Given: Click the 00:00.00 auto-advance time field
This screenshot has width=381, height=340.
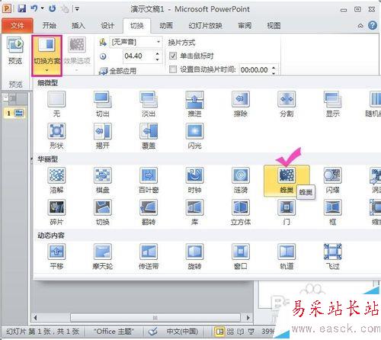Looking at the screenshot, I should click(x=255, y=69).
